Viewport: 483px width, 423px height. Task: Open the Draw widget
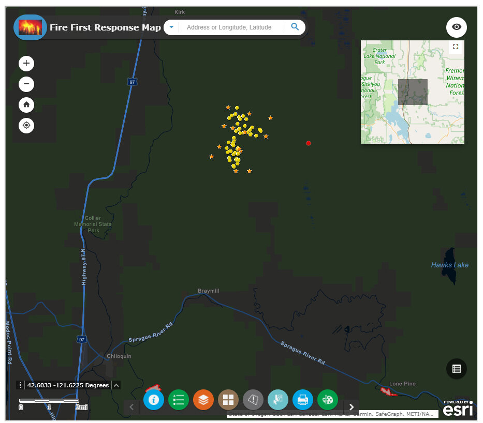(x=327, y=400)
